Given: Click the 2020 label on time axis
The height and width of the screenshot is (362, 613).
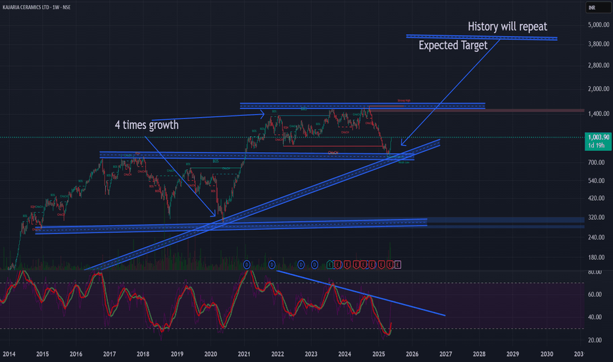Looking at the screenshot, I should (x=210, y=354).
